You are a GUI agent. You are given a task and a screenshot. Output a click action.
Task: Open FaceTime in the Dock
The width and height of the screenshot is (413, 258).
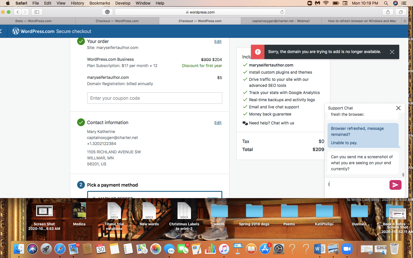[x=183, y=249]
